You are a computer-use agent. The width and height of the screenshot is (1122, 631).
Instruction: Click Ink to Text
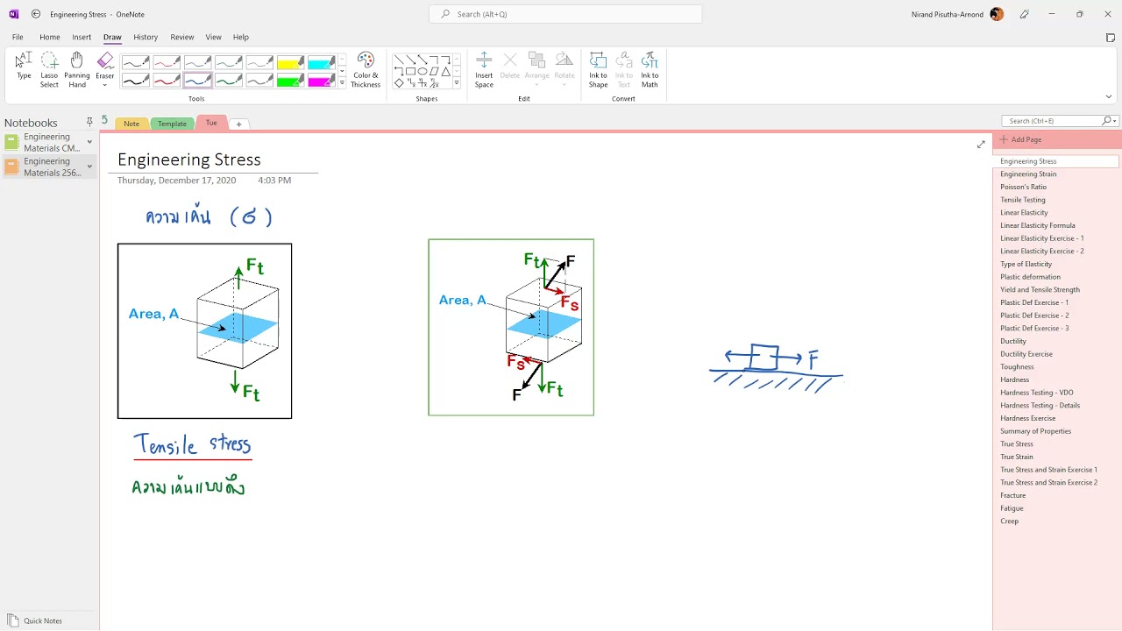624,69
